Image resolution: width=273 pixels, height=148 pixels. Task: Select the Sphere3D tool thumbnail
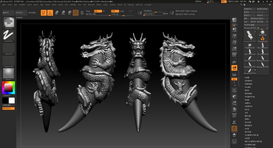coord(263,33)
